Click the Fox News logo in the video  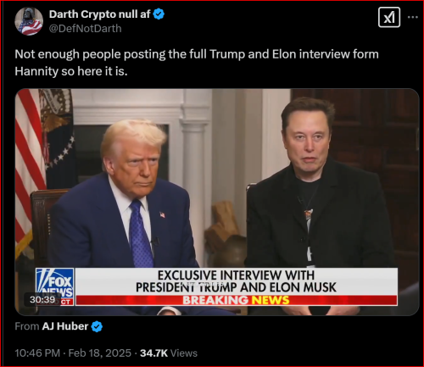[55, 283]
